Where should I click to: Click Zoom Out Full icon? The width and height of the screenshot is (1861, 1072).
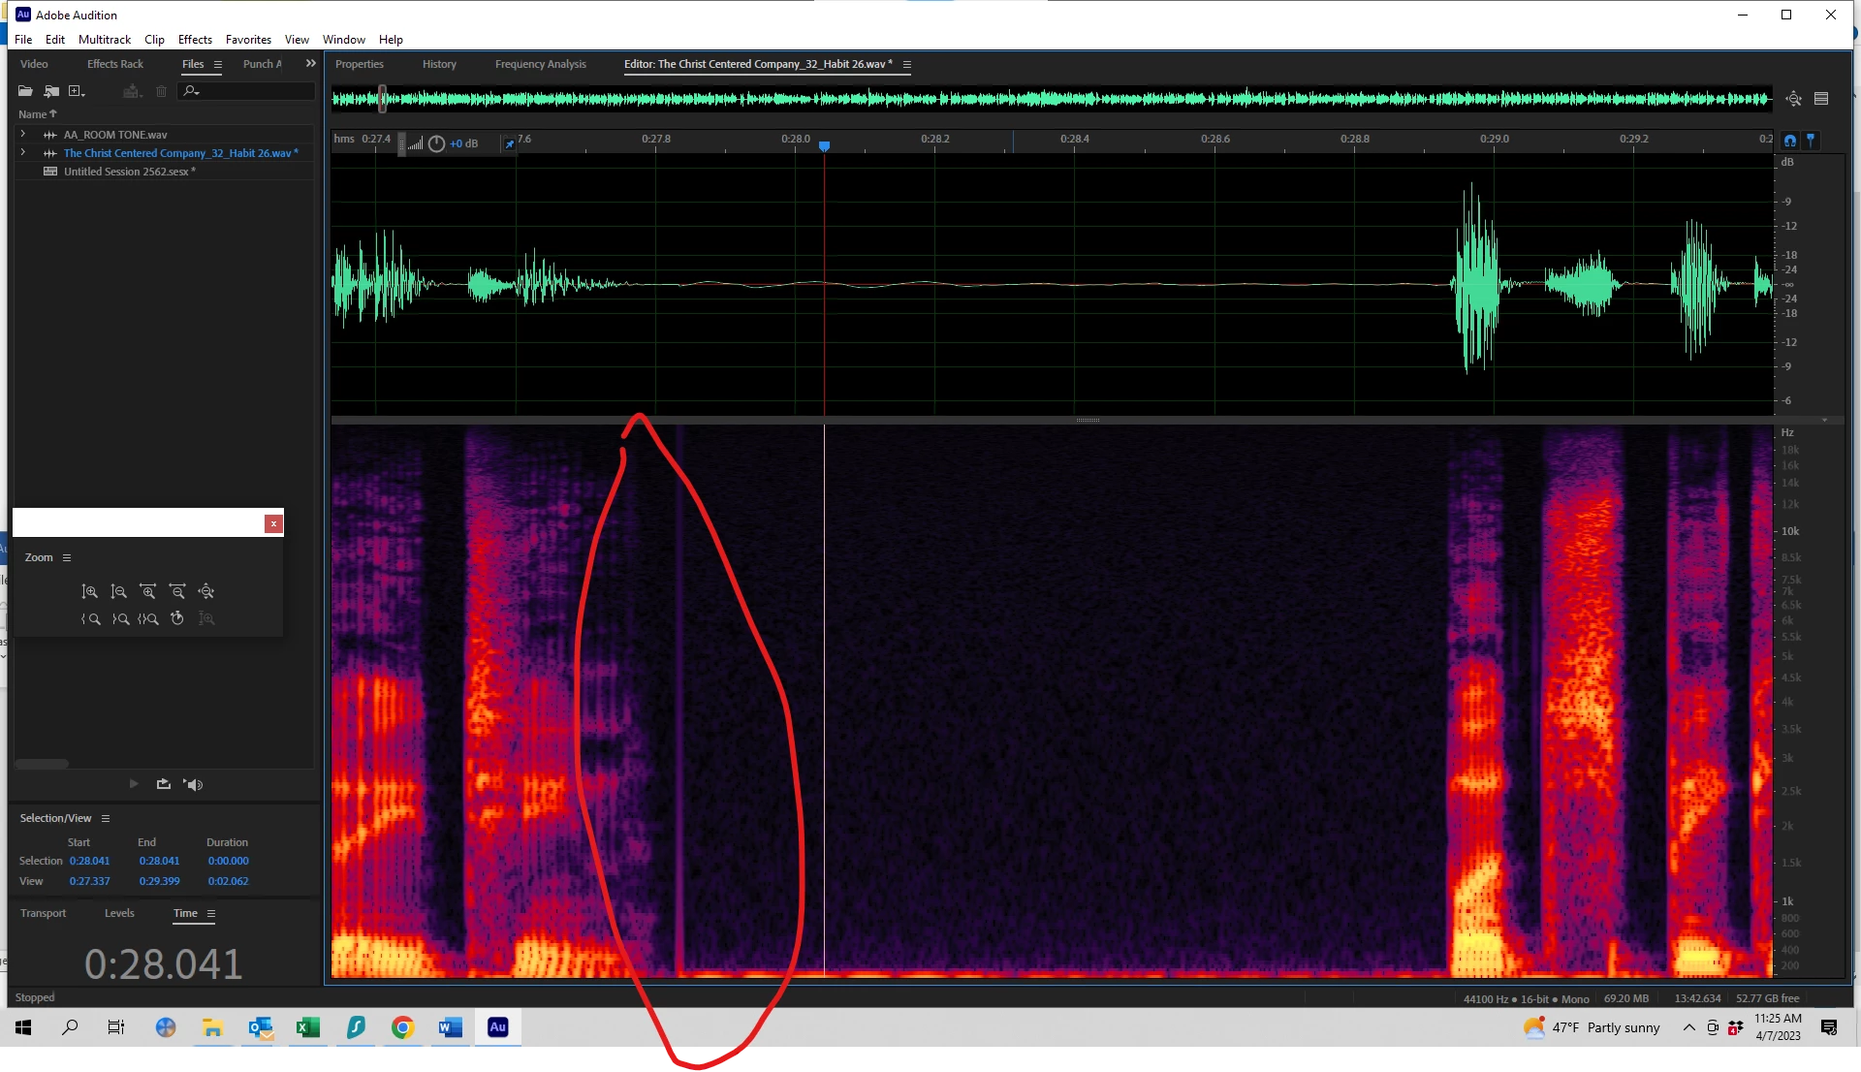(205, 591)
